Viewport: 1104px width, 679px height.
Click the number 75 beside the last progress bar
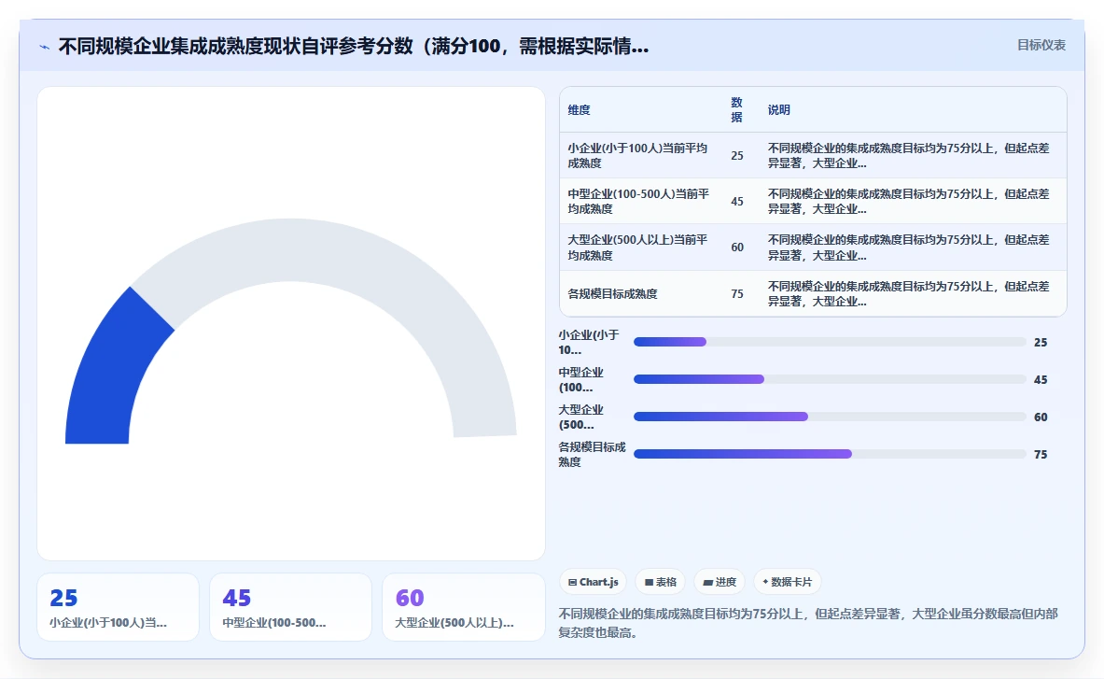point(1041,454)
